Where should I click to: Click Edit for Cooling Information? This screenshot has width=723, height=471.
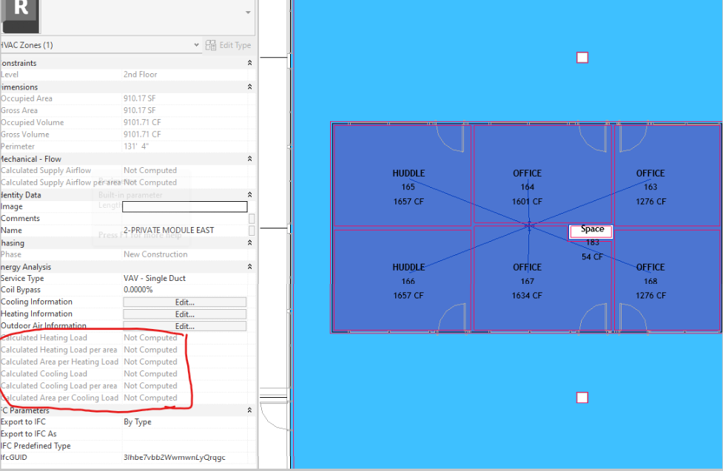pyautogui.click(x=185, y=302)
